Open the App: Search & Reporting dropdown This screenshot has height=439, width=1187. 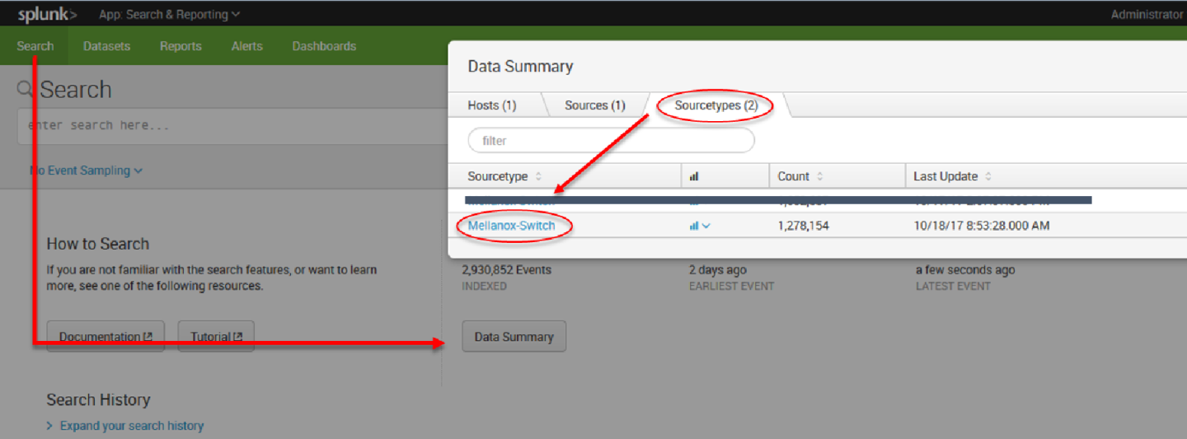169,14
